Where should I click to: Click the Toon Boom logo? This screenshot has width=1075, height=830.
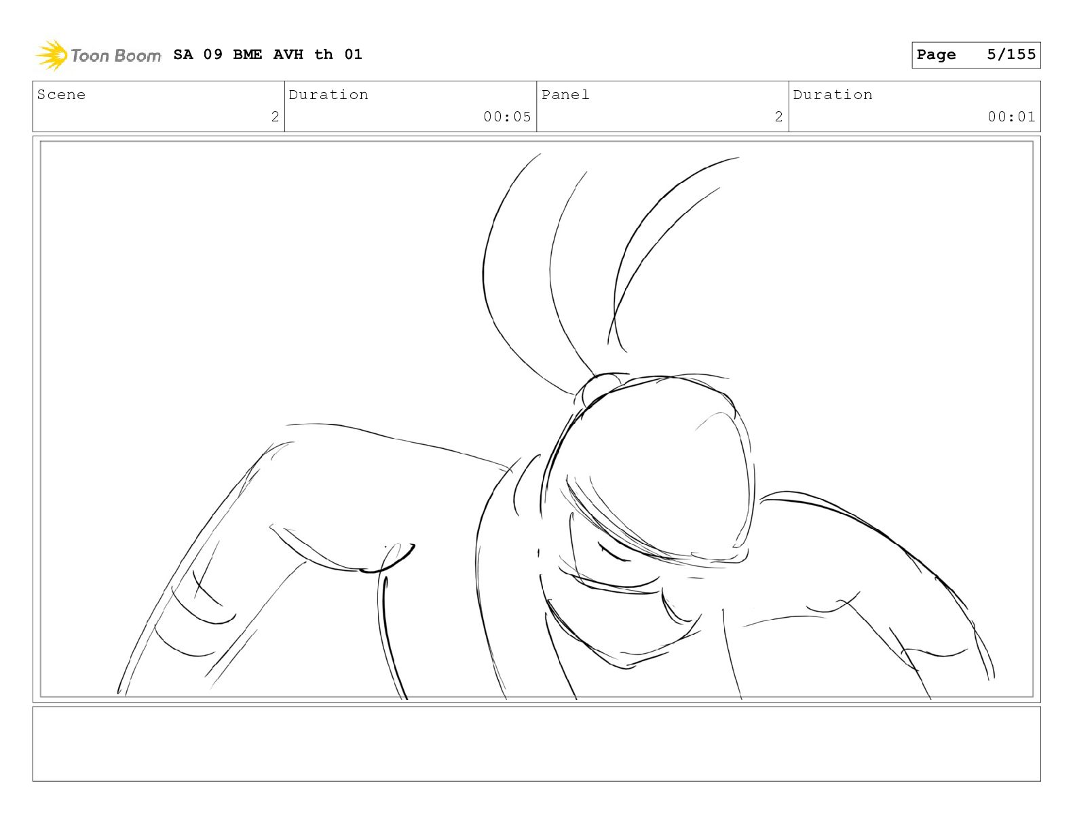[98, 55]
